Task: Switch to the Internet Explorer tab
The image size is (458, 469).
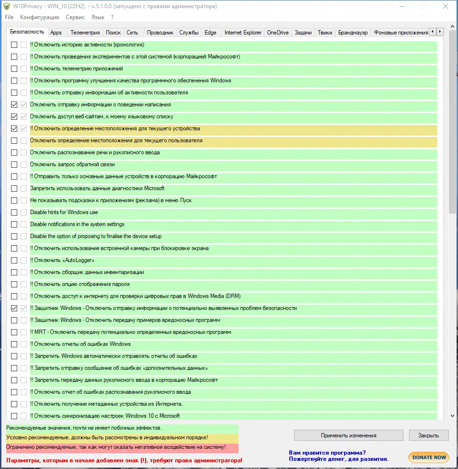Action: pyautogui.click(x=243, y=33)
